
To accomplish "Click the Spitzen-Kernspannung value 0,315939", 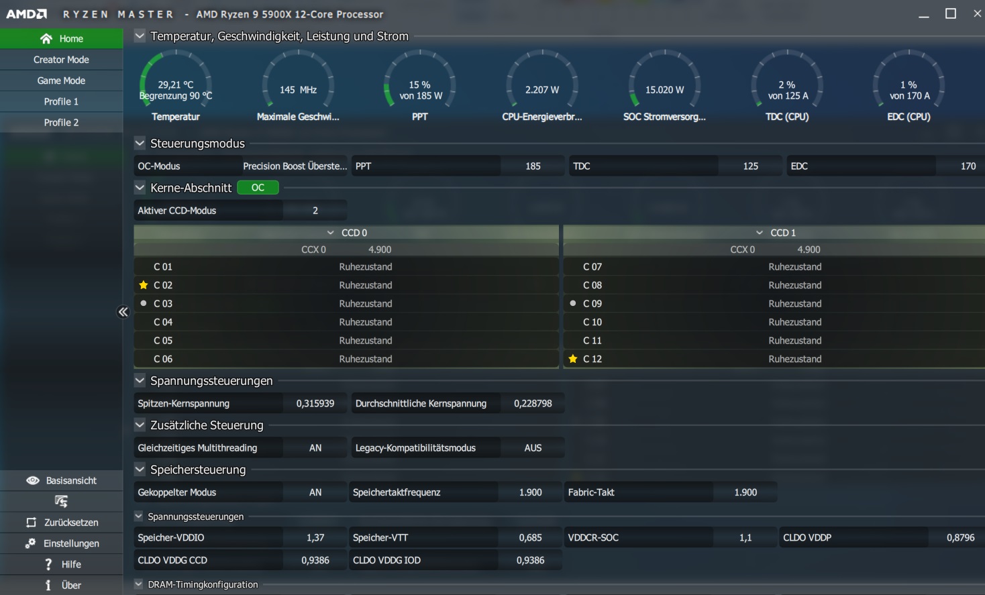I will pos(315,403).
